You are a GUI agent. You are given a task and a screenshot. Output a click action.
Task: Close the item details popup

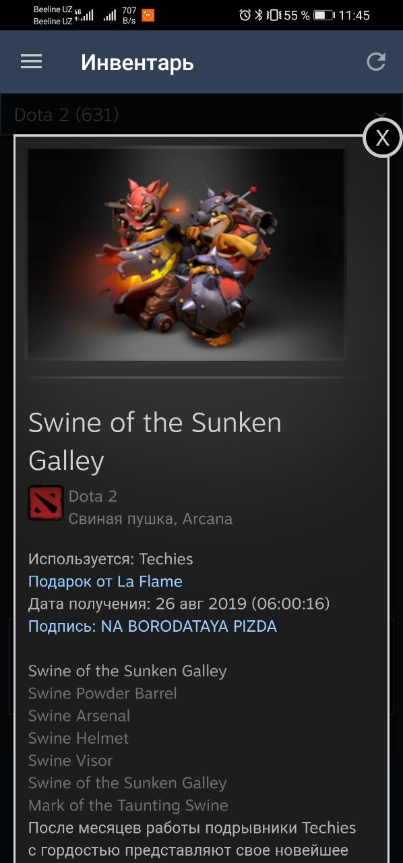coord(382,138)
